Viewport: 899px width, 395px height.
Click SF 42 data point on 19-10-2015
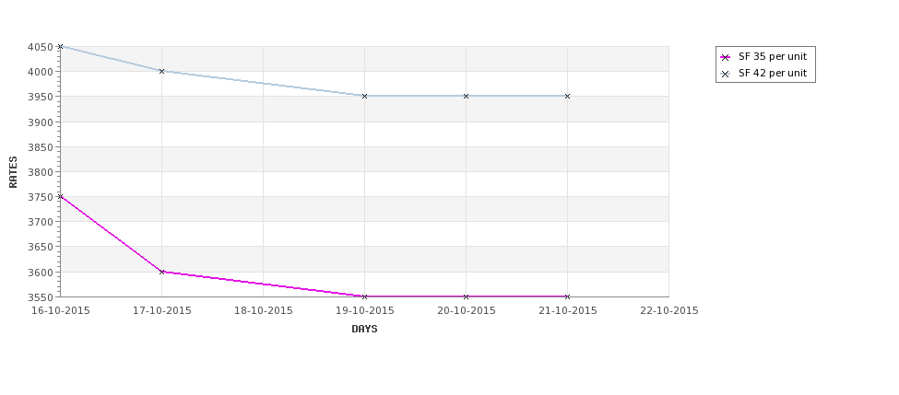(364, 96)
